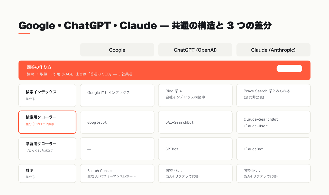Viewport: 329px width, 195px height.
Task: Select the 学習用クローラー row label card
Action: pos(47,149)
